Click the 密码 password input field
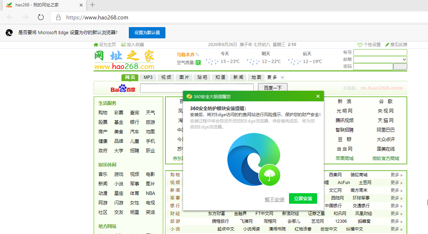Viewport: 428px width, 234px height. [373, 66]
